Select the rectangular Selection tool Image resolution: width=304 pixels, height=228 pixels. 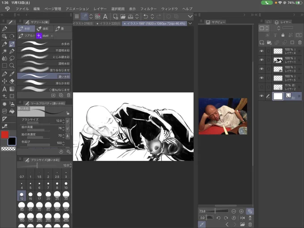point(4,66)
